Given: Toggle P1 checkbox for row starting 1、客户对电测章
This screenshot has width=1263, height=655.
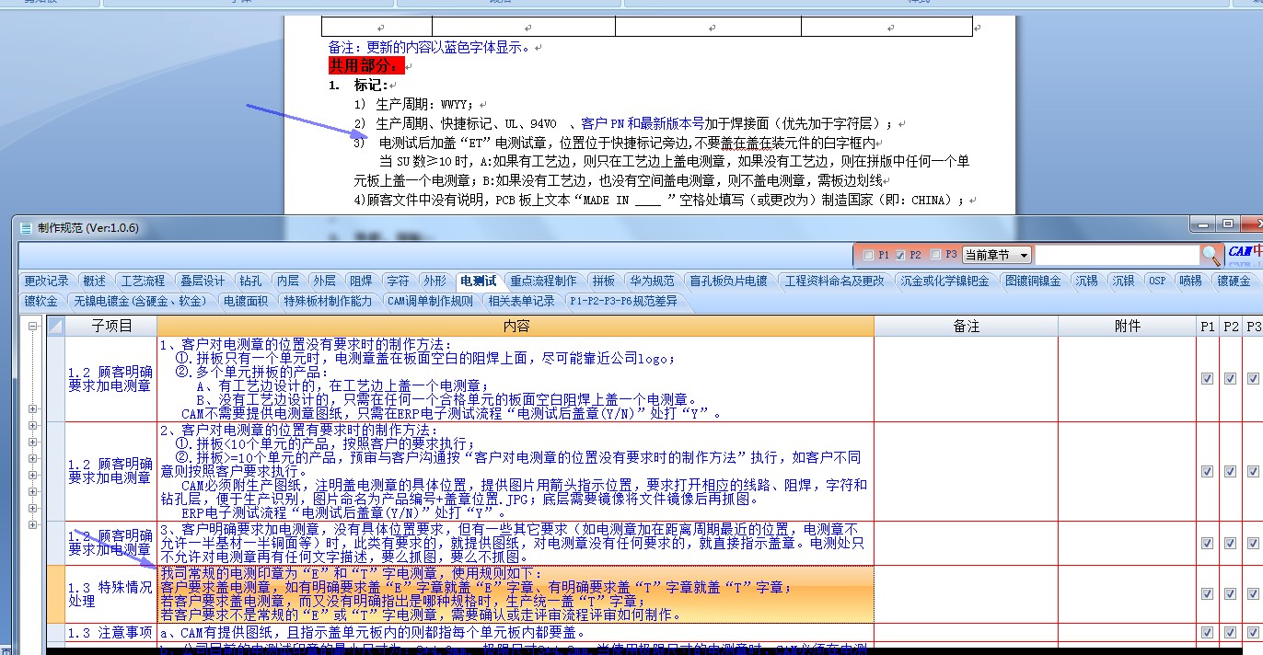Looking at the screenshot, I should pos(1207,378).
